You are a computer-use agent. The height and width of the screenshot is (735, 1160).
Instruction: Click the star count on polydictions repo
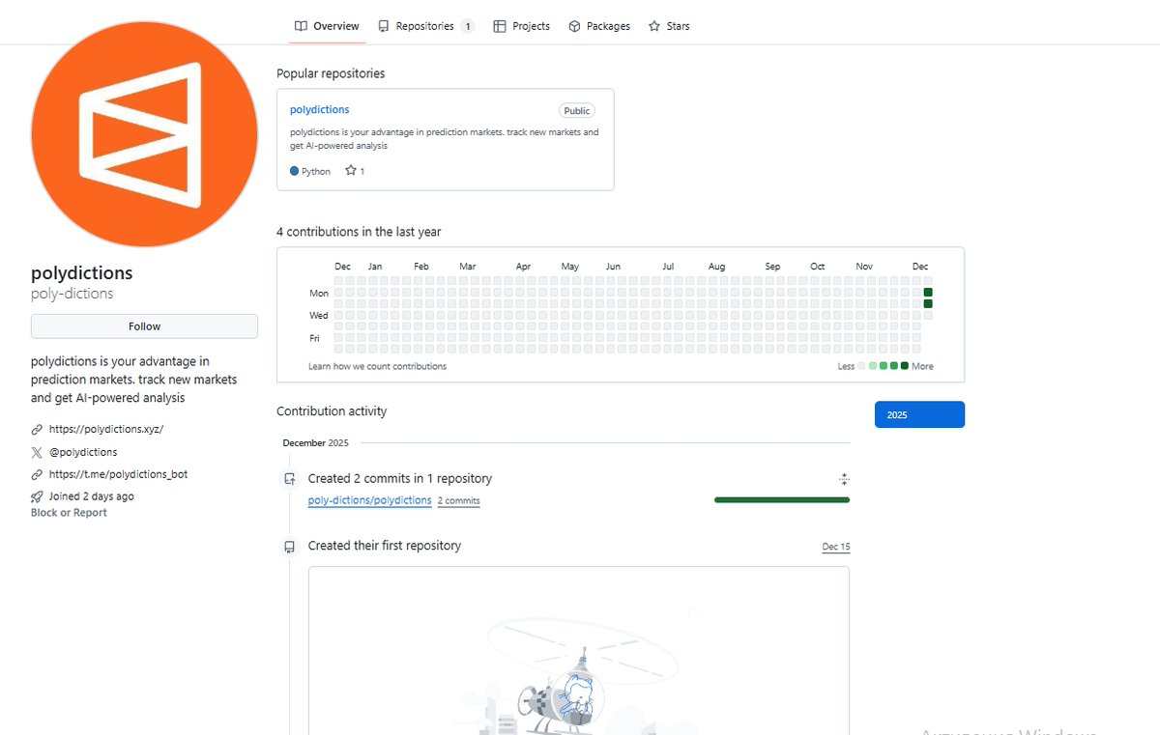click(x=355, y=171)
